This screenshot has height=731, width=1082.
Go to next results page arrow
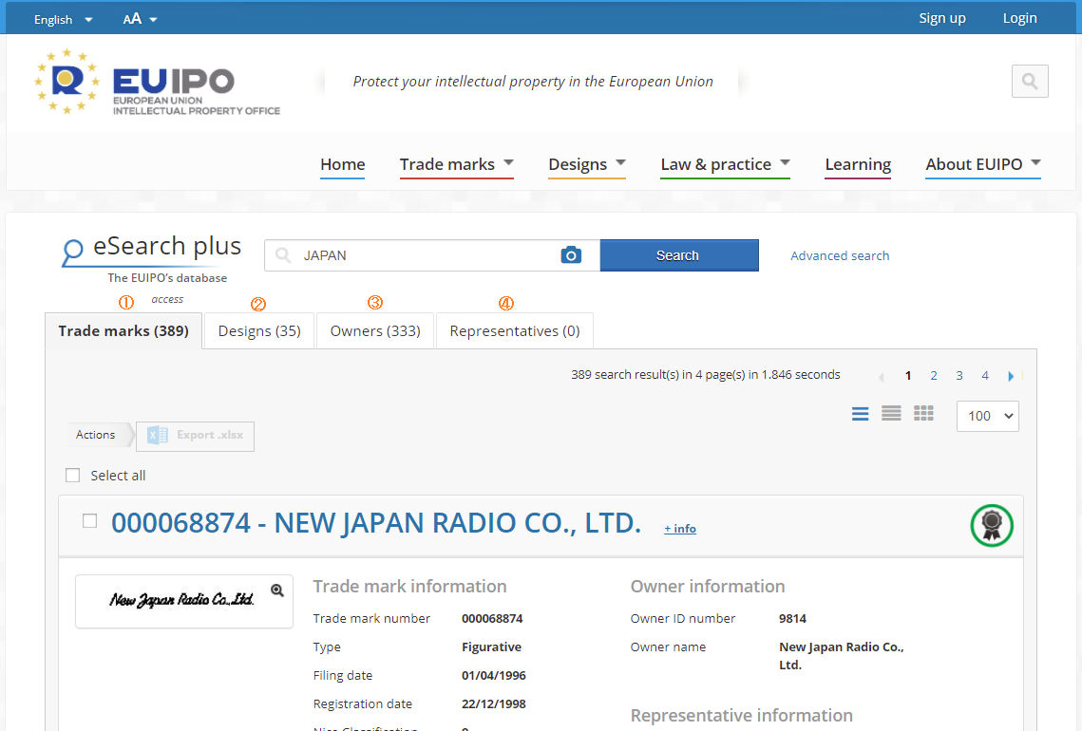pos(1011,376)
